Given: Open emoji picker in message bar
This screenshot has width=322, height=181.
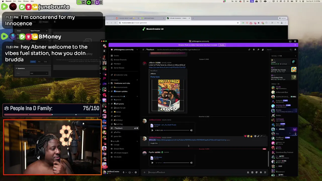Looking at the screenshot, I should [261, 172].
